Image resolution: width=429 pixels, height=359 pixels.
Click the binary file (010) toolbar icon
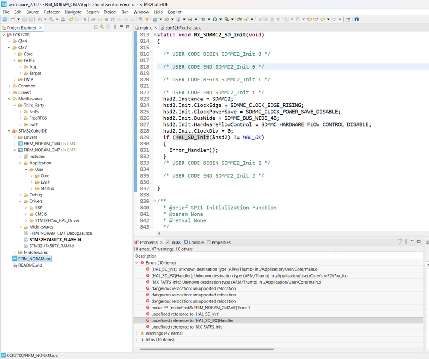[x=63, y=19]
